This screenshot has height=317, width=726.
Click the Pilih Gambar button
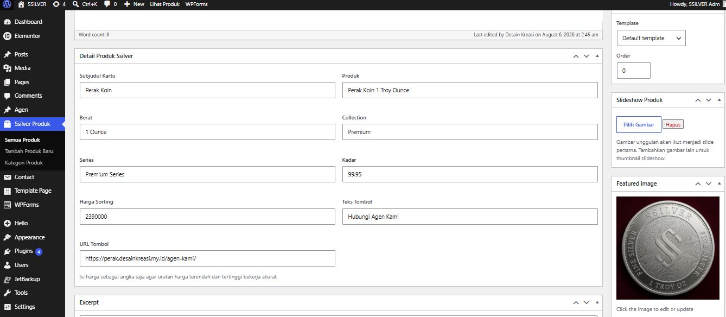[x=639, y=124]
